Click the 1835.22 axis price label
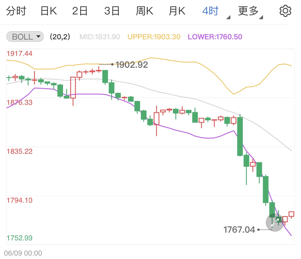 click(20, 152)
